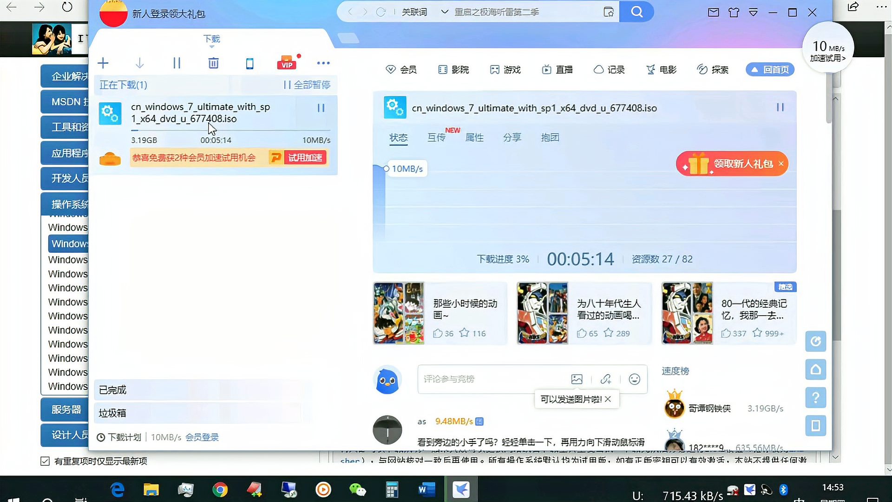Open WeChat from the Windows taskbar

pyautogui.click(x=357, y=489)
